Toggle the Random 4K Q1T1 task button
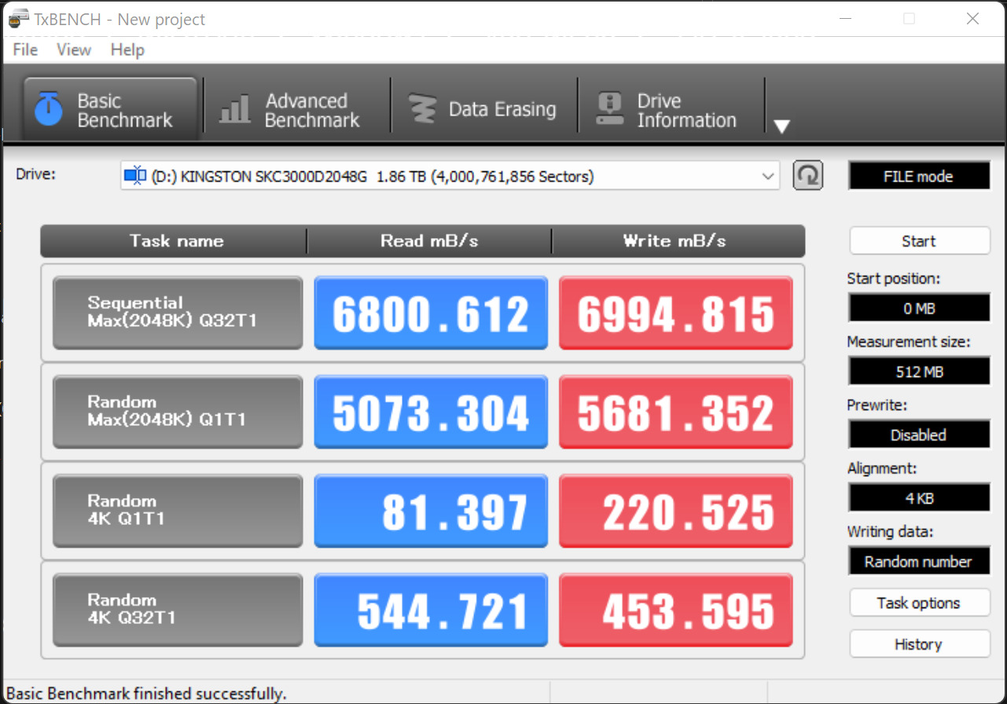This screenshot has width=1007, height=704. (x=178, y=511)
